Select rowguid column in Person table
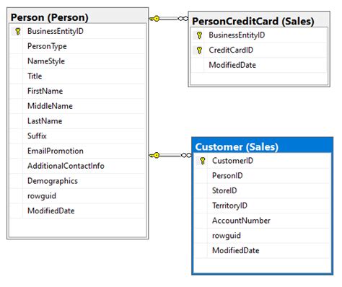 click(78, 196)
